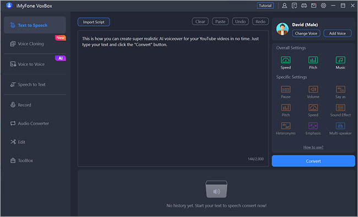The image size is (358, 217).
Task: Click the Import Script button
Action: point(94,22)
